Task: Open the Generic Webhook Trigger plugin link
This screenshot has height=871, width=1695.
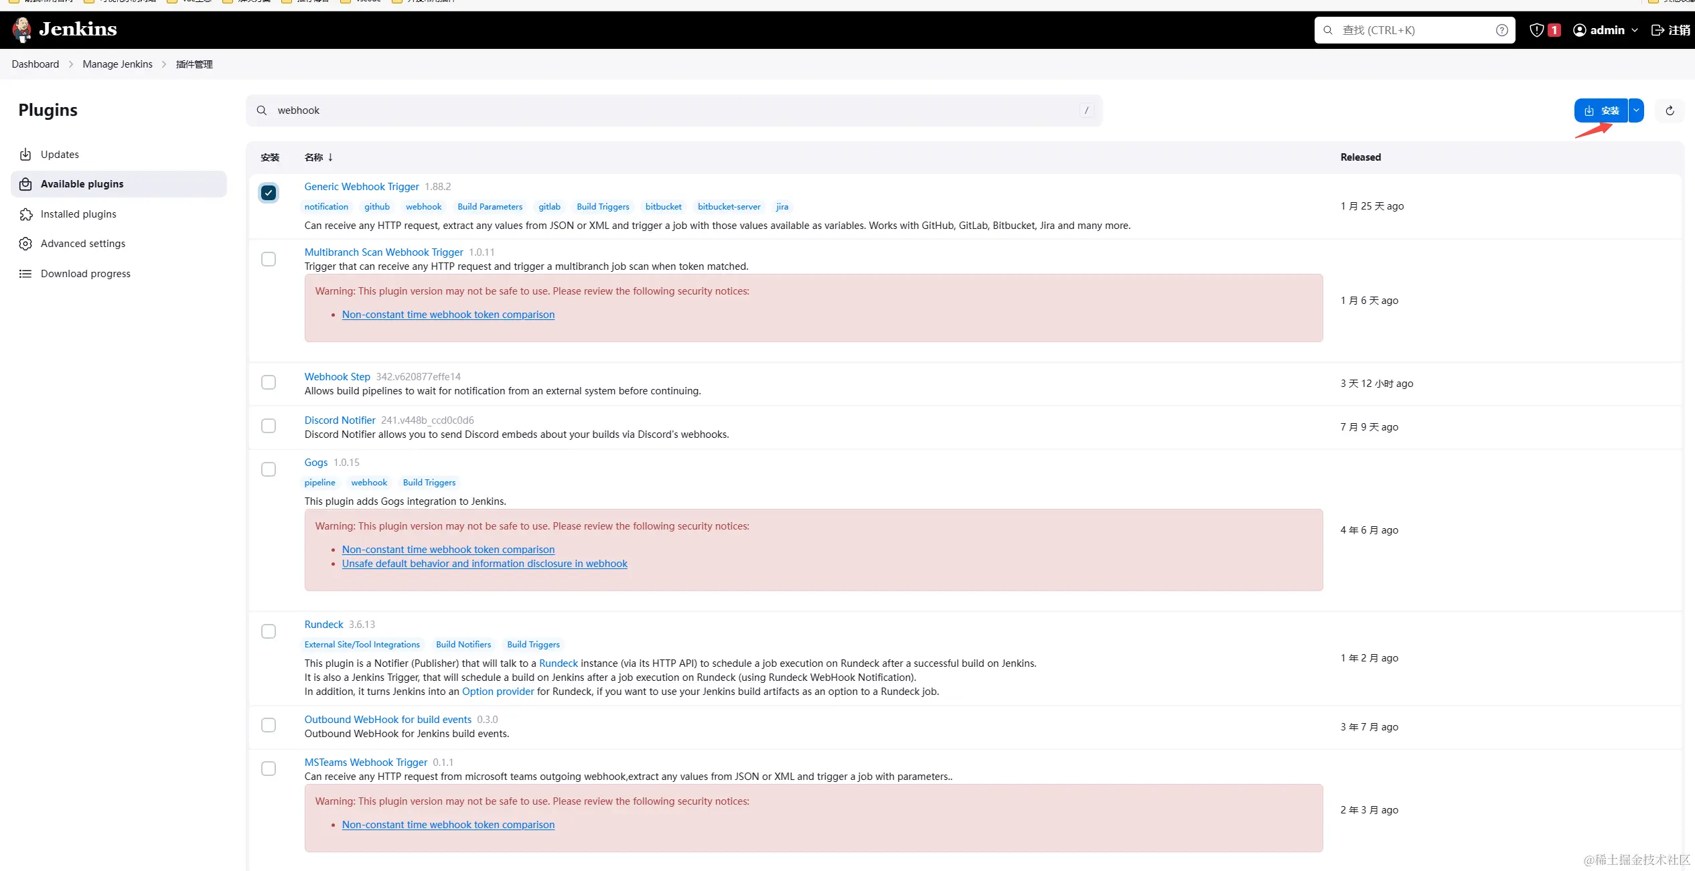Action: coord(361,187)
